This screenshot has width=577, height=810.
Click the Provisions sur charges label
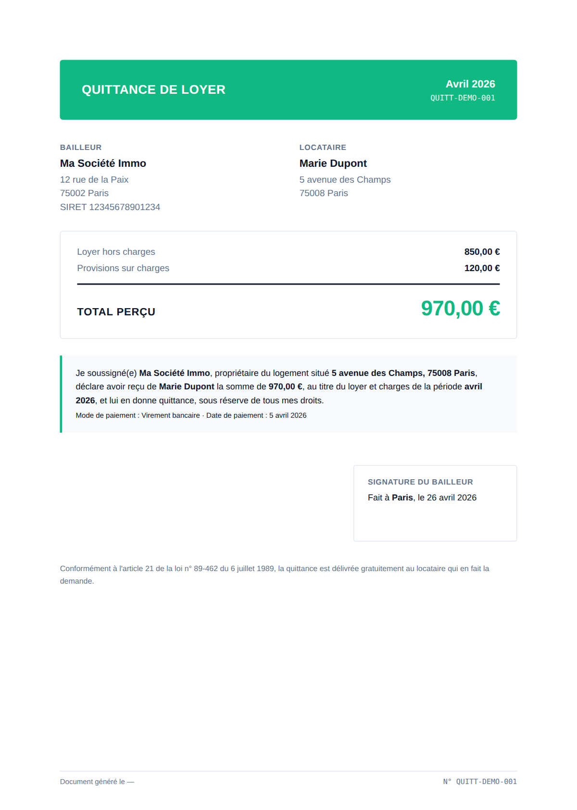pyautogui.click(x=123, y=268)
